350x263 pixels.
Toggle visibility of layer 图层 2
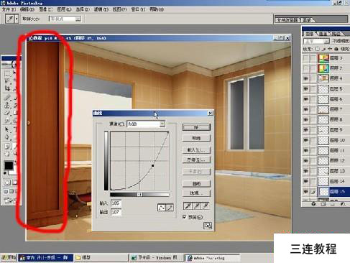click(x=305, y=68)
